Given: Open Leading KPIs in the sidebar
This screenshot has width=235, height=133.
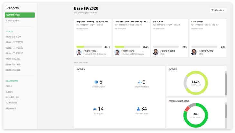Looking at the screenshot, I should click(x=13, y=20).
